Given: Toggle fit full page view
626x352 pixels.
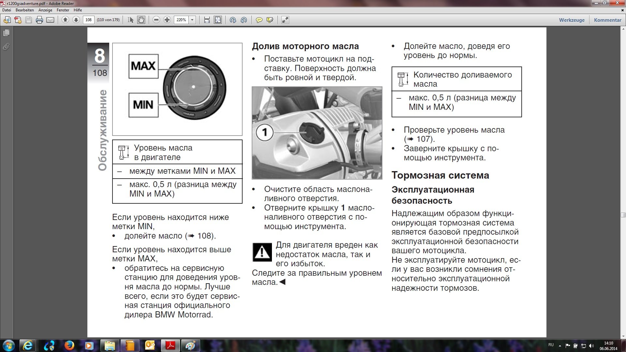Looking at the screenshot, I should pyautogui.click(x=218, y=20).
